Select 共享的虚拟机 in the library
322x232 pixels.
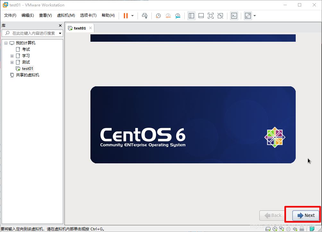pos(28,75)
